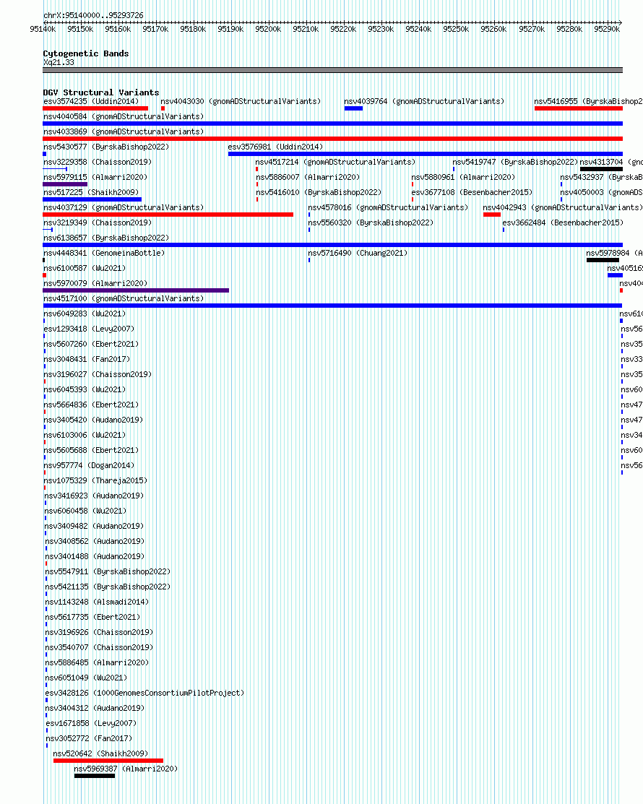
Task: Open nsv5886485 (Almarri2020) variant
Action: pos(97,662)
